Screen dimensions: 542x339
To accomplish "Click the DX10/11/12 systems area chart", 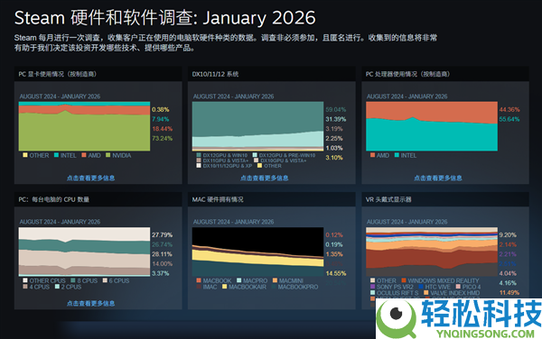I will point(257,126).
